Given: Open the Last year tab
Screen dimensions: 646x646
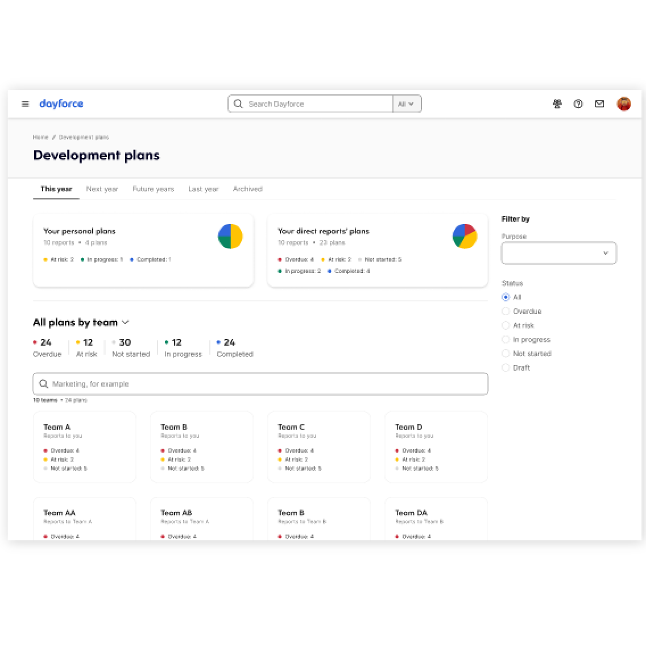Looking at the screenshot, I should 203,189.
